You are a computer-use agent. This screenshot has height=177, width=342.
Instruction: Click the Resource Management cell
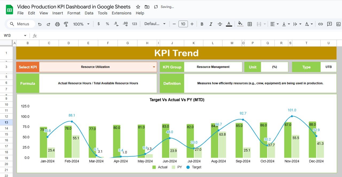coord(213,67)
